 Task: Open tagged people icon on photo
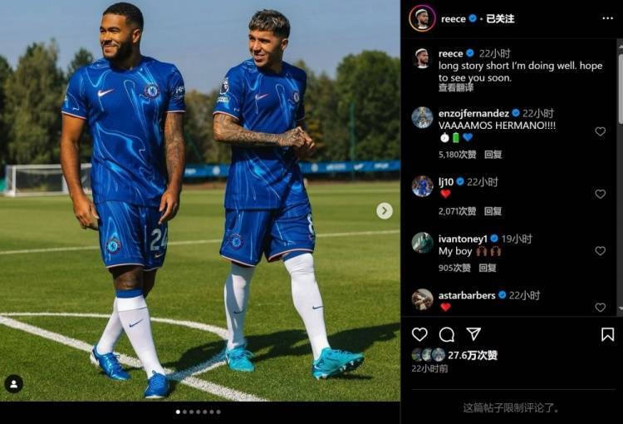pyautogui.click(x=13, y=384)
